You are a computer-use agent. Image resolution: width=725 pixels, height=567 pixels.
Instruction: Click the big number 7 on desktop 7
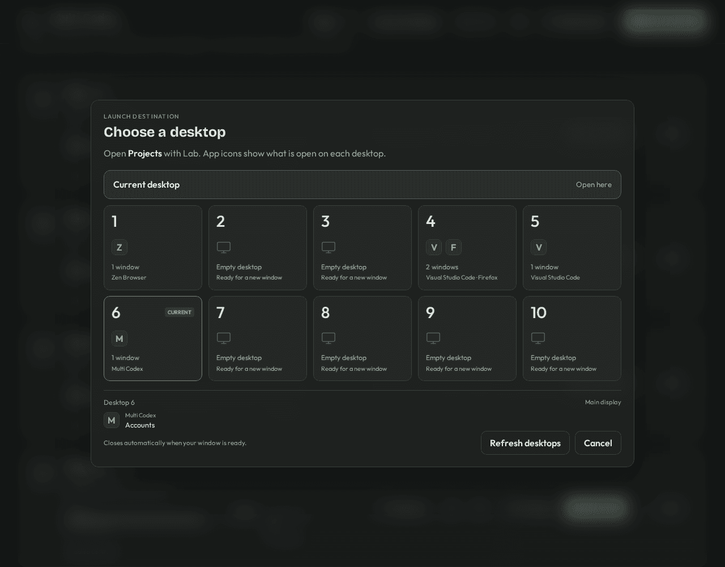pyautogui.click(x=221, y=313)
